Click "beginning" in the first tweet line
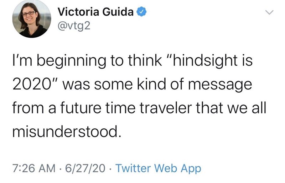 click(x=72, y=61)
